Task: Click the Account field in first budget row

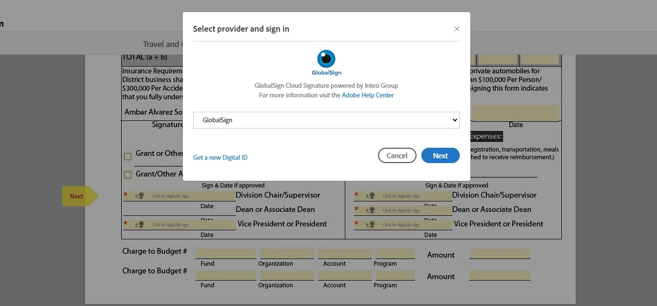Action: [x=345, y=254]
